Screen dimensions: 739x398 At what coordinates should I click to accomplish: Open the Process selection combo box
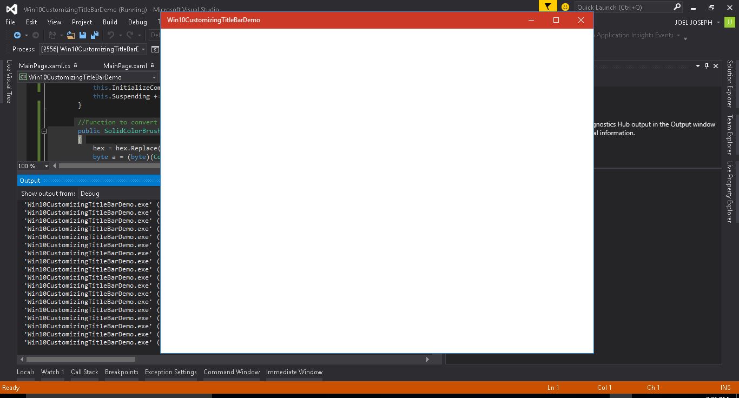coord(93,49)
